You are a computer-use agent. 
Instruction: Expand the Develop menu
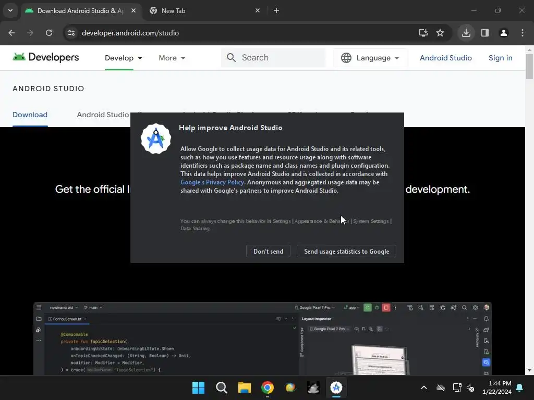[123, 58]
